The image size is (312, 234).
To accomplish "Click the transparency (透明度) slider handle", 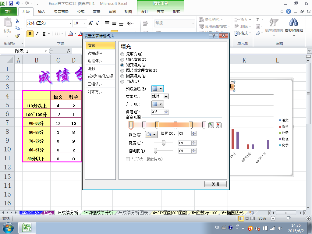I will pos(155,151).
